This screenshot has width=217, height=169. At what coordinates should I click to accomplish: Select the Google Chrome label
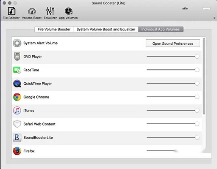36,97
